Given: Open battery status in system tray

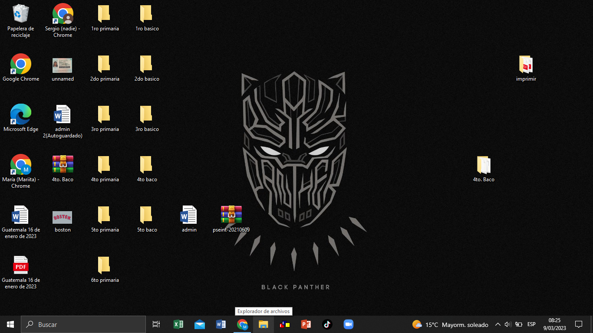Looking at the screenshot, I should coord(518,324).
